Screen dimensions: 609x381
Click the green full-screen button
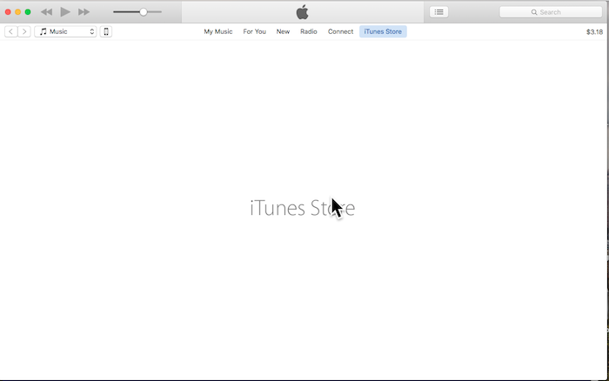pyautogui.click(x=28, y=12)
